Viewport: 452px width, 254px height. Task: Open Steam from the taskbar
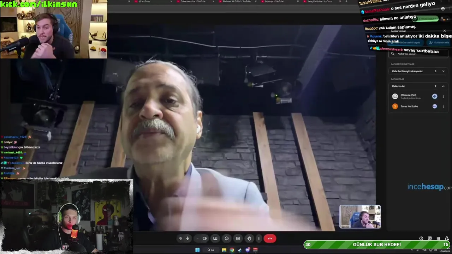point(240,250)
